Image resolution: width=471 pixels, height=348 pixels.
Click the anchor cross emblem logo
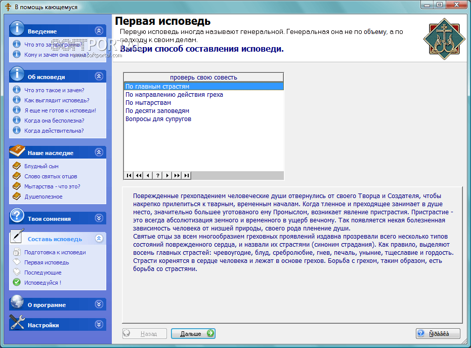pyautogui.click(x=444, y=39)
